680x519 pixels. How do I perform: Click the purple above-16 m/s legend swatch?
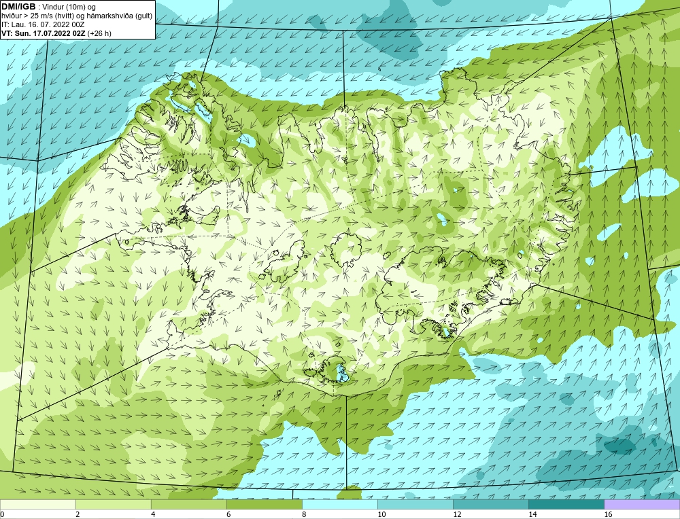point(642,504)
